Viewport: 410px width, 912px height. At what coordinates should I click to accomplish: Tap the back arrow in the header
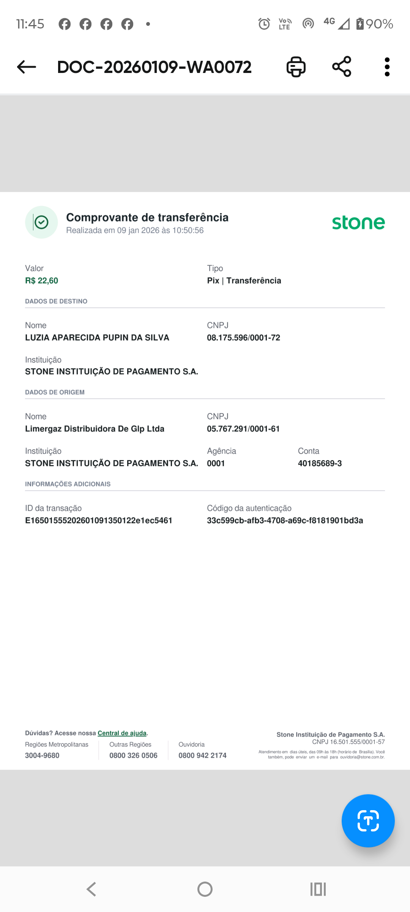tap(27, 67)
